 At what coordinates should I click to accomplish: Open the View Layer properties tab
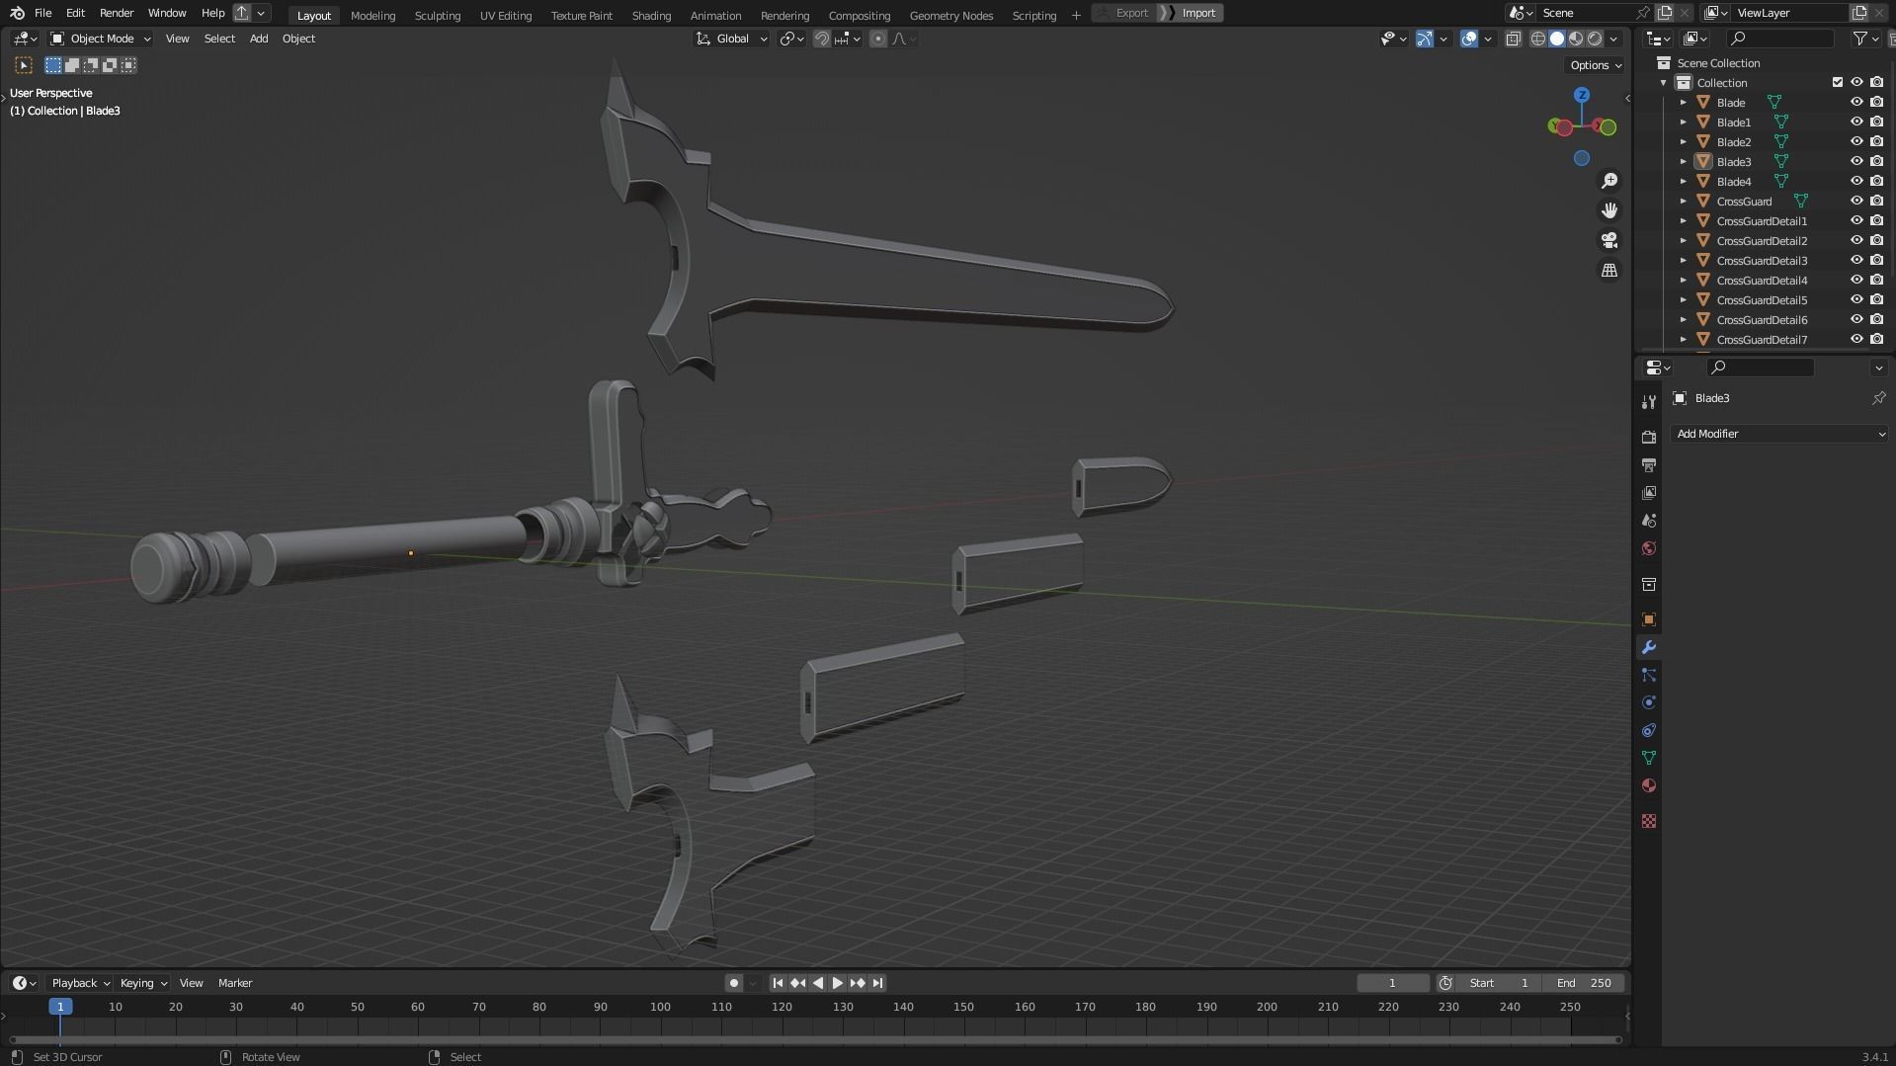[x=1648, y=492]
